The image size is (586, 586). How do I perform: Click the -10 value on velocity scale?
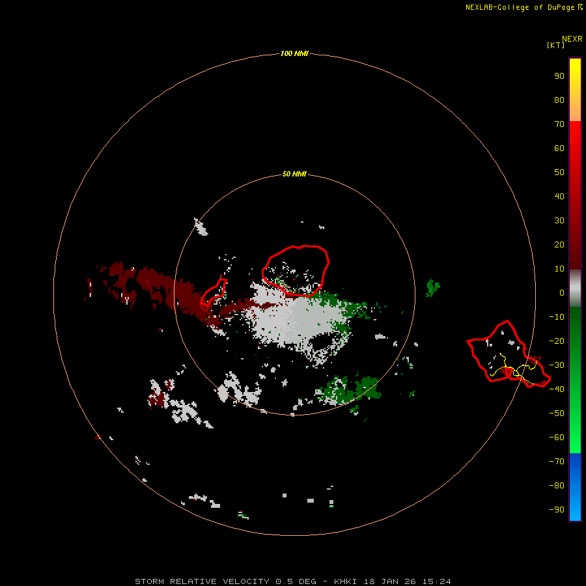[557, 317]
